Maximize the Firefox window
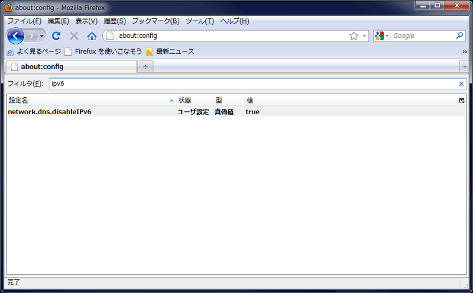Viewport: 473px width, 293px height. pos(437,5)
